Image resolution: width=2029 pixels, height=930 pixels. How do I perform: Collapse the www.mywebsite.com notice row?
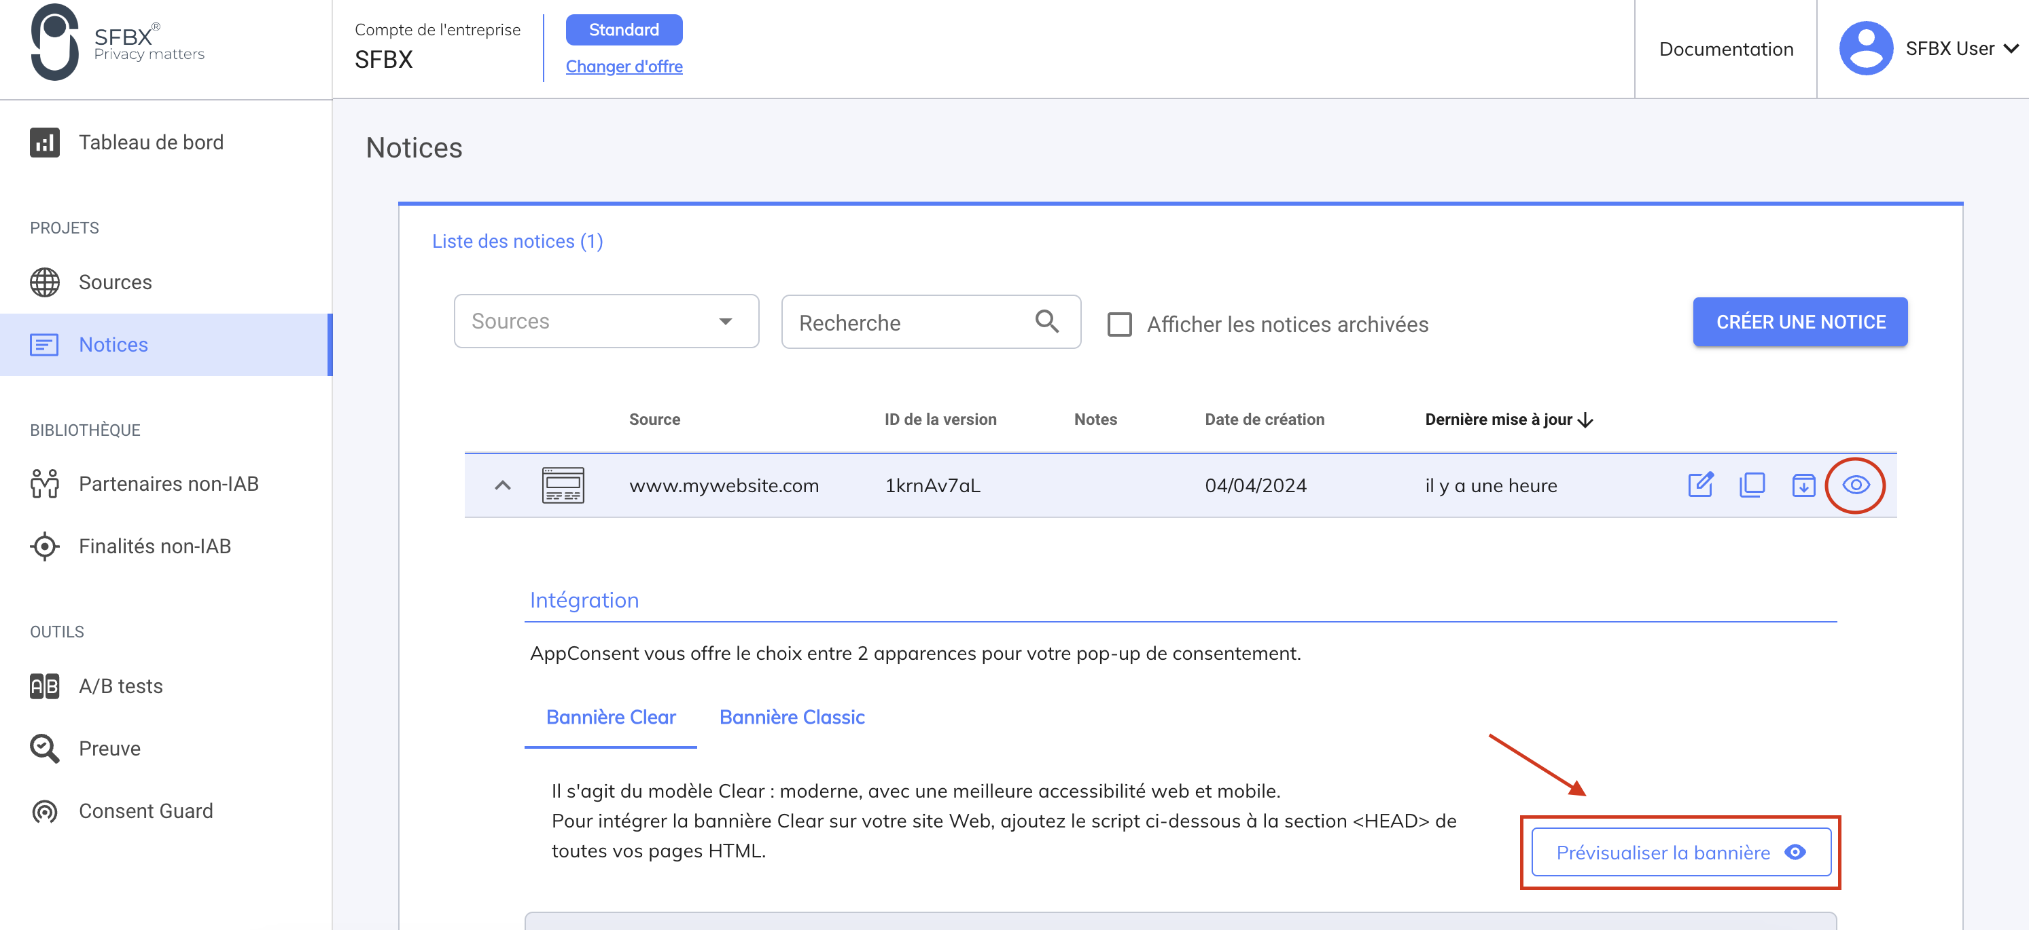503,485
